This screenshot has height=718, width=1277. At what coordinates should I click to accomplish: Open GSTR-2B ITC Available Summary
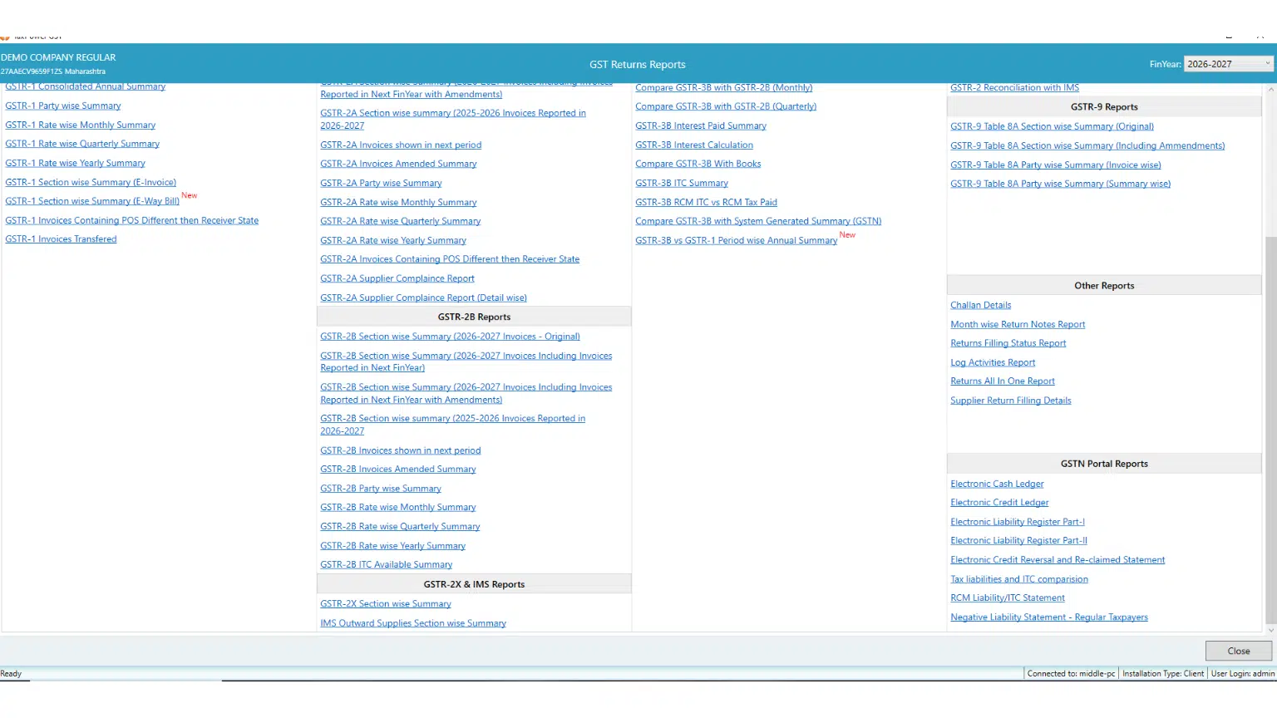coord(387,565)
